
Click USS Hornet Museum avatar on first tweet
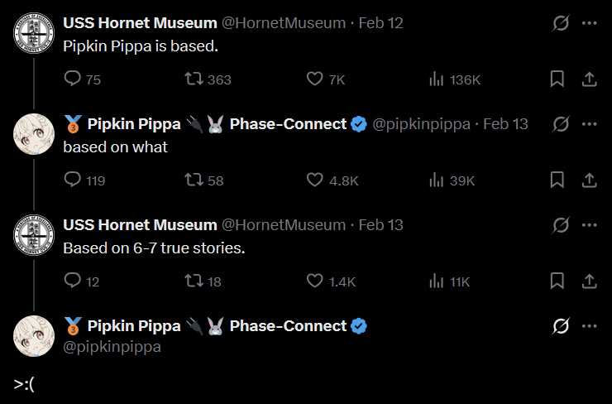34,34
